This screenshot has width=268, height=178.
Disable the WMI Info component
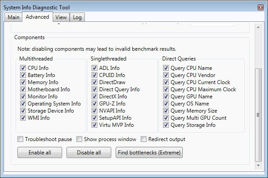pos(23,118)
